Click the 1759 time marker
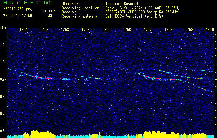The width and height of the screenshot is (217, 138). (x=189, y=29)
